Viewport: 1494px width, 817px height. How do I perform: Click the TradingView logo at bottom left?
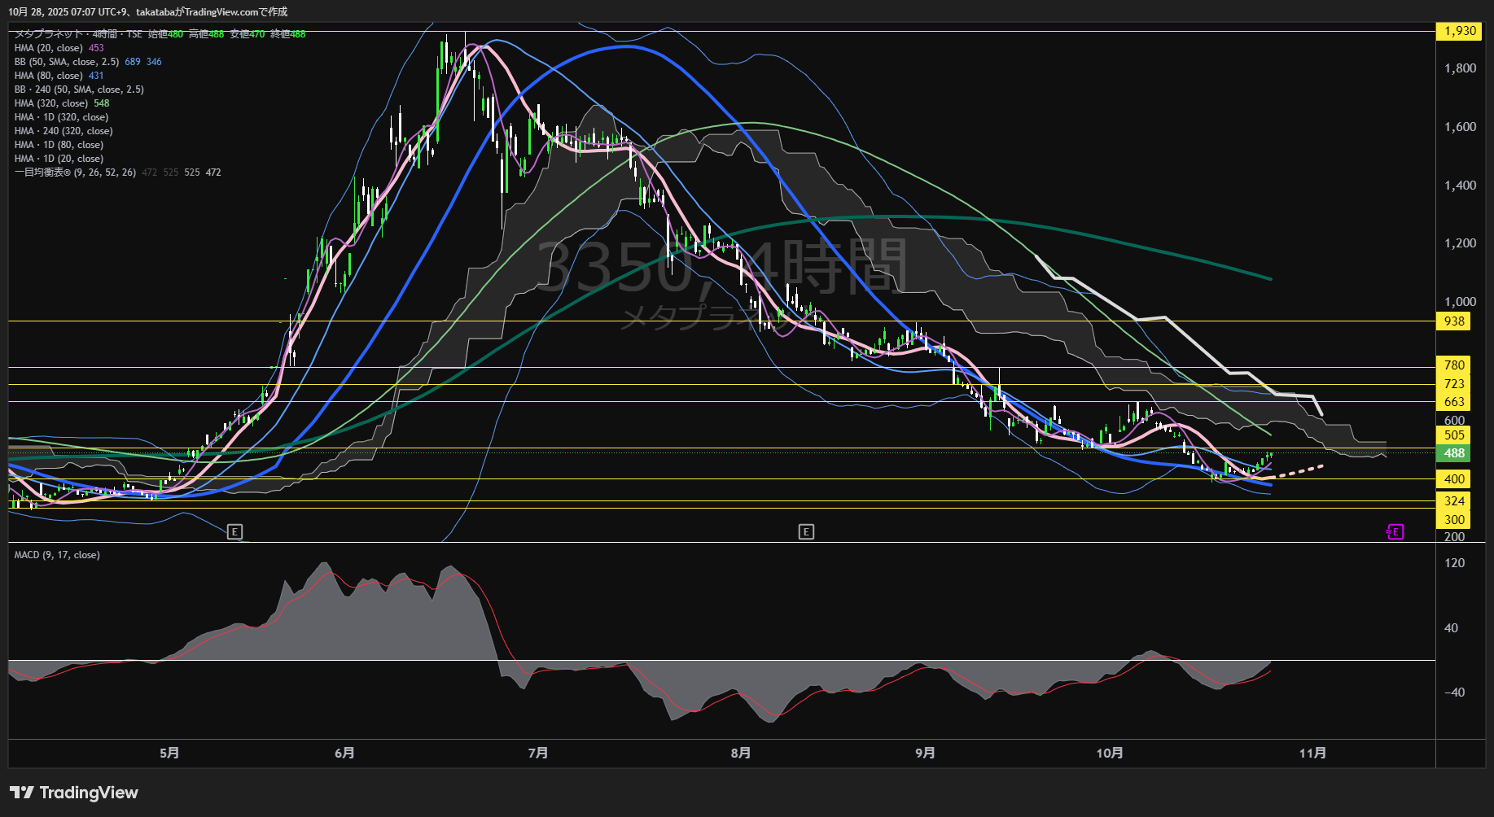click(x=74, y=793)
